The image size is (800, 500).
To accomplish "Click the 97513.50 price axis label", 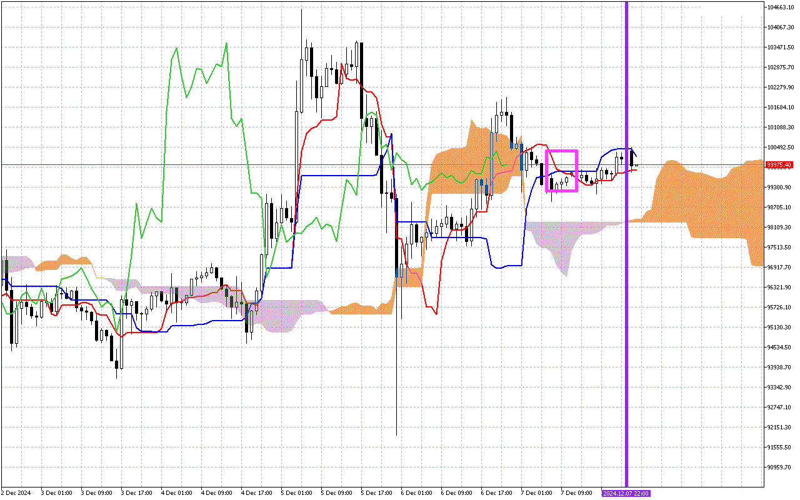I will pyautogui.click(x=781, y=247).
